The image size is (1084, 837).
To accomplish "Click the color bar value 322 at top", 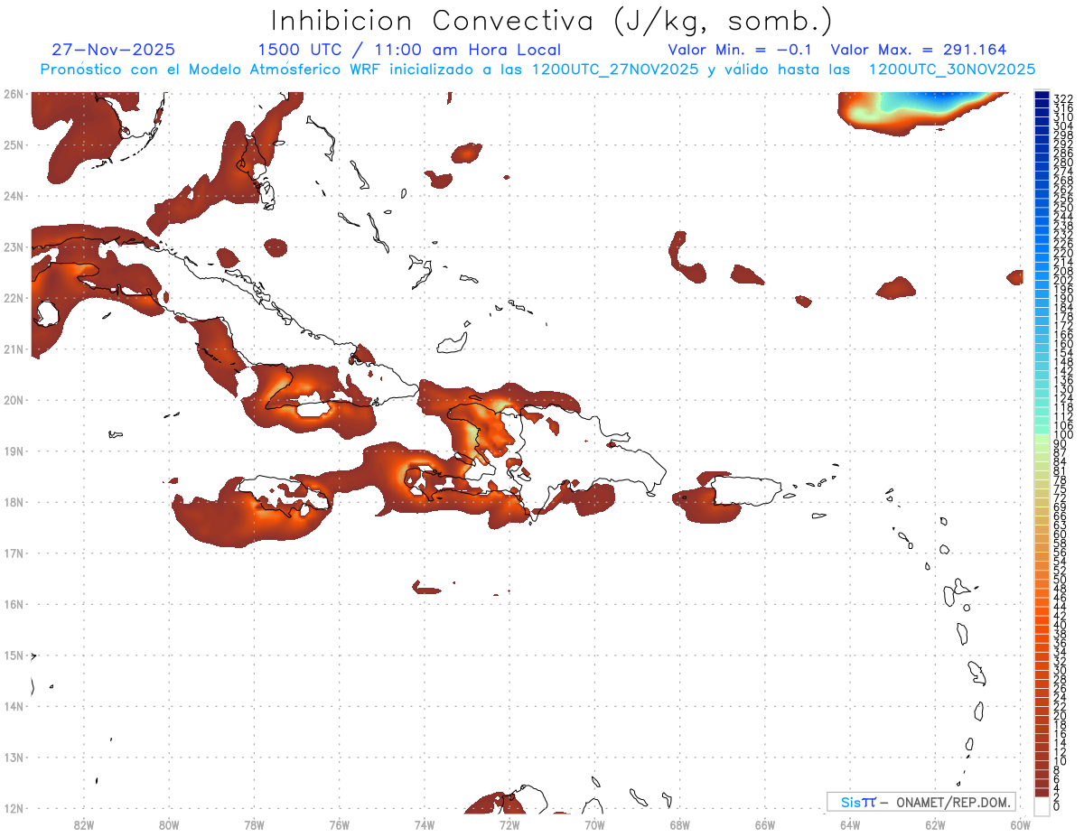I will click(x=1063, y=98).
